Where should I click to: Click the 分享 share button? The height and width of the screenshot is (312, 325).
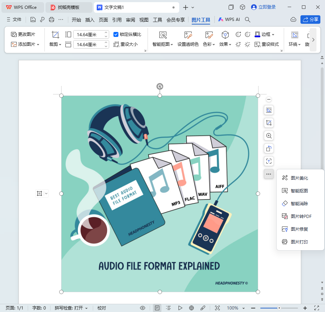(x=310, y=20)
